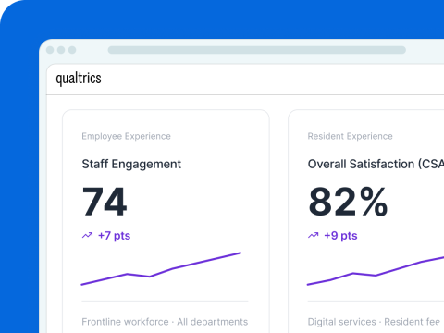Click the +9 pts change text
This screenshot has height=333, width=444.
340,236
